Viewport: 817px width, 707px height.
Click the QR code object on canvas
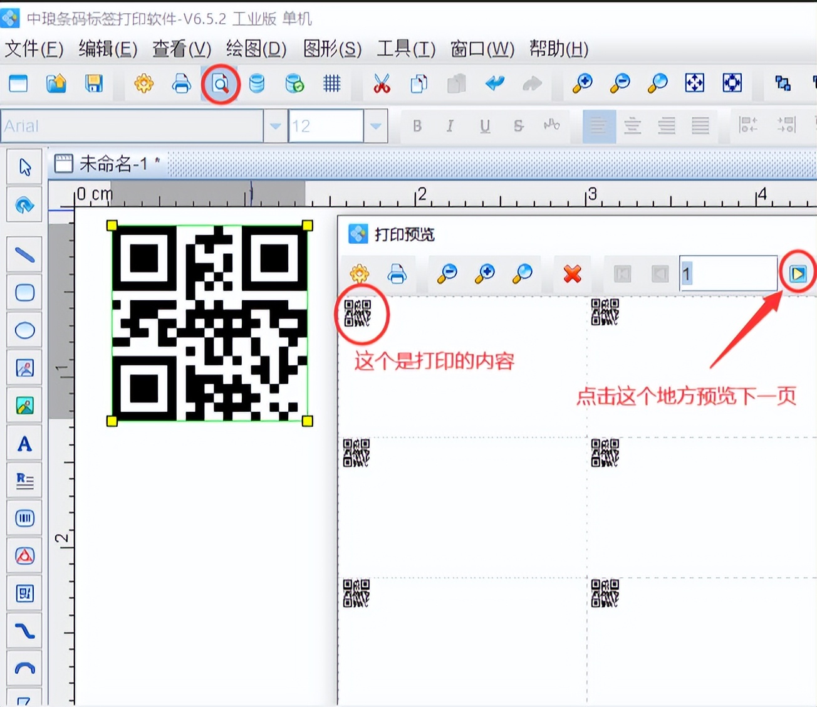[x=210, y=323]
